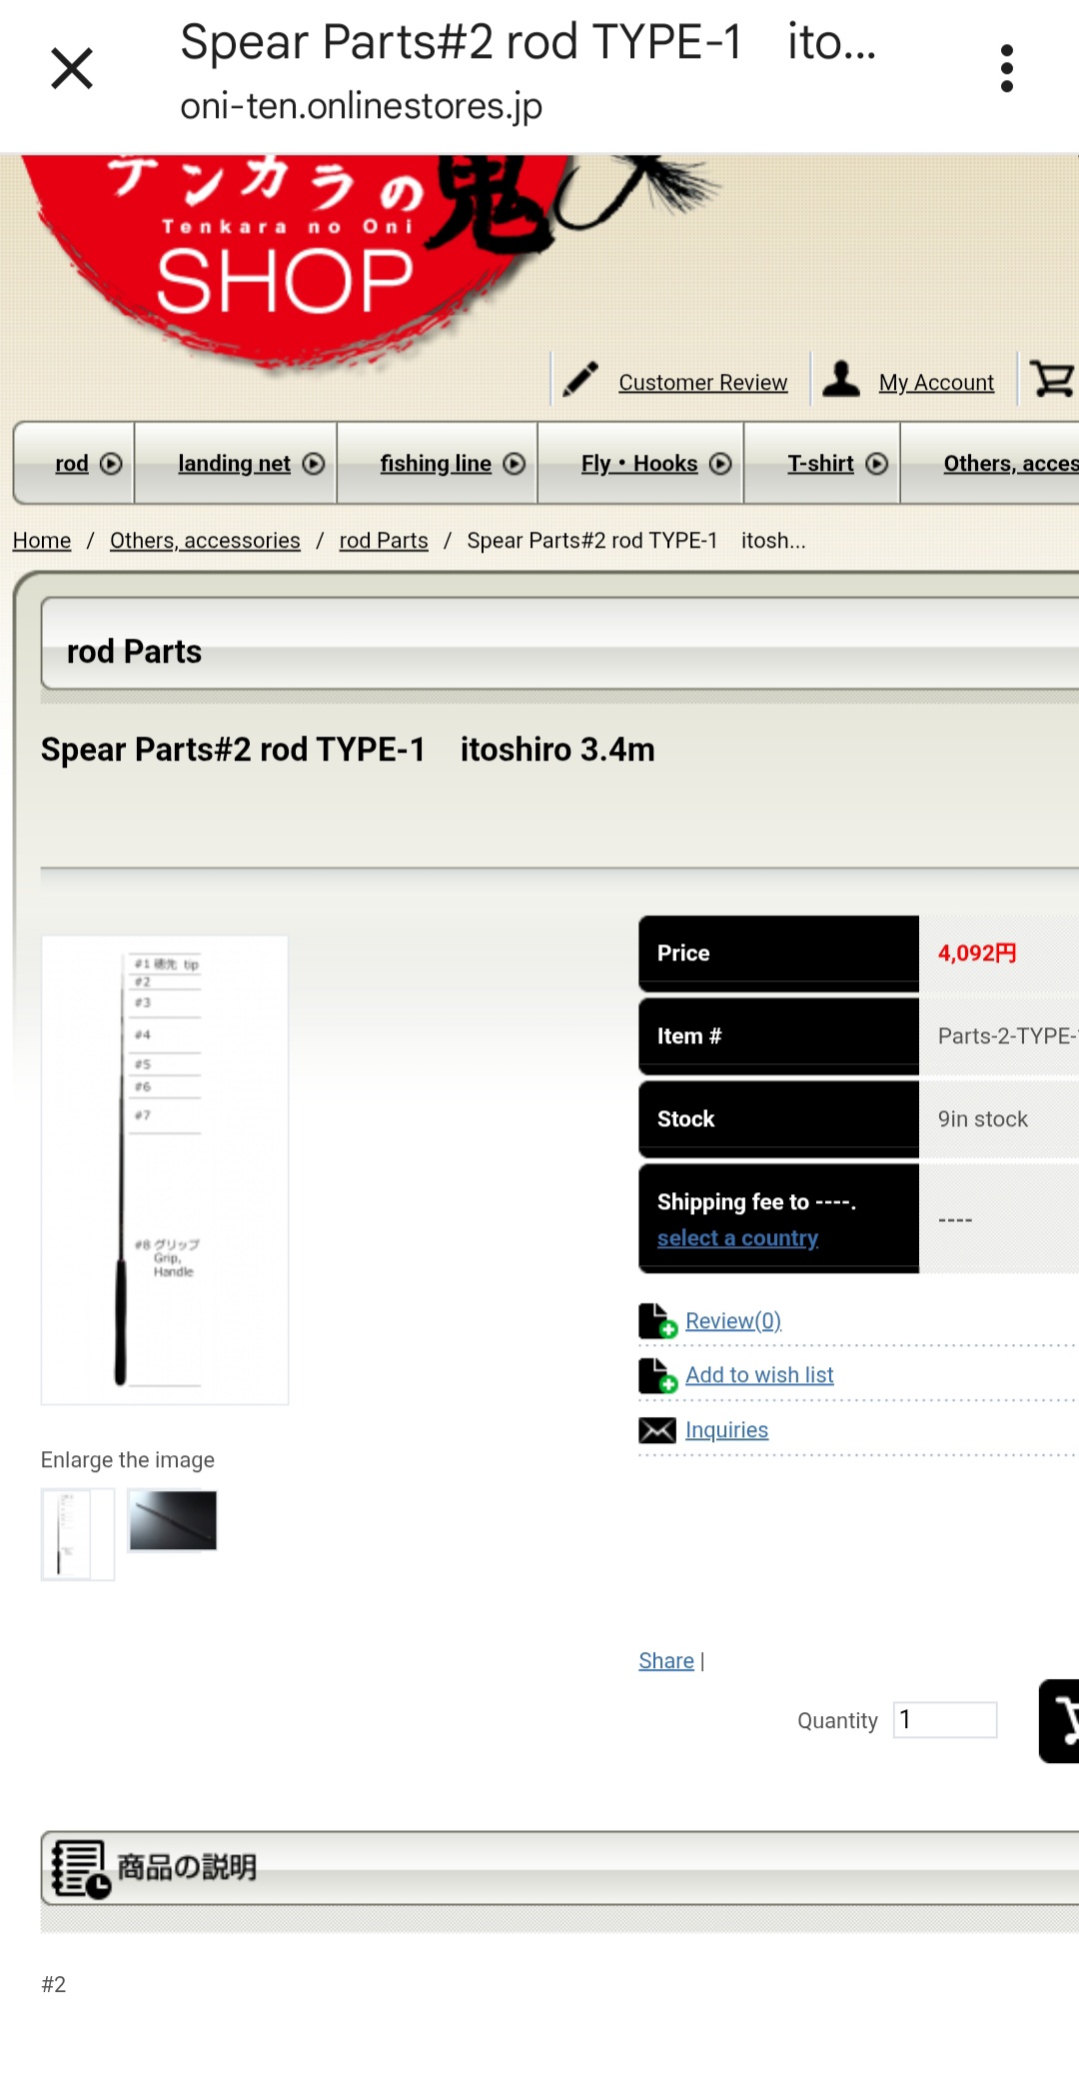Select the dark rod photo thumbnail
The width and height of the screenshot is (1079, 2078).
pos(173,1520)
